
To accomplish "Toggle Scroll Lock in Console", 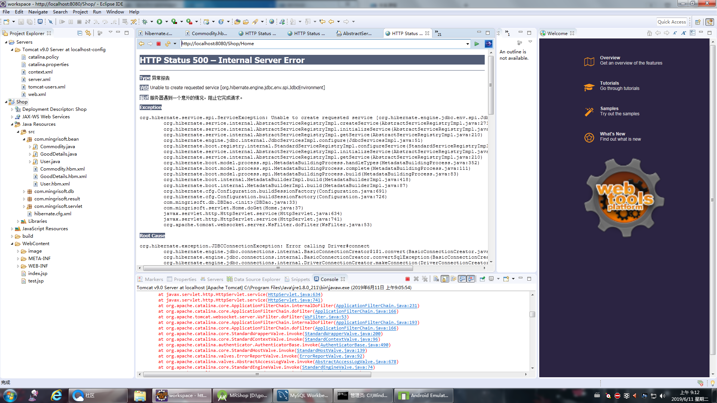I will [x=445, y=279].
